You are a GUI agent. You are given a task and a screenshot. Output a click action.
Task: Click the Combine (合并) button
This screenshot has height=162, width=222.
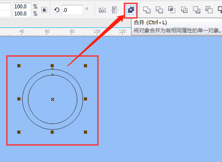(131, 10)
